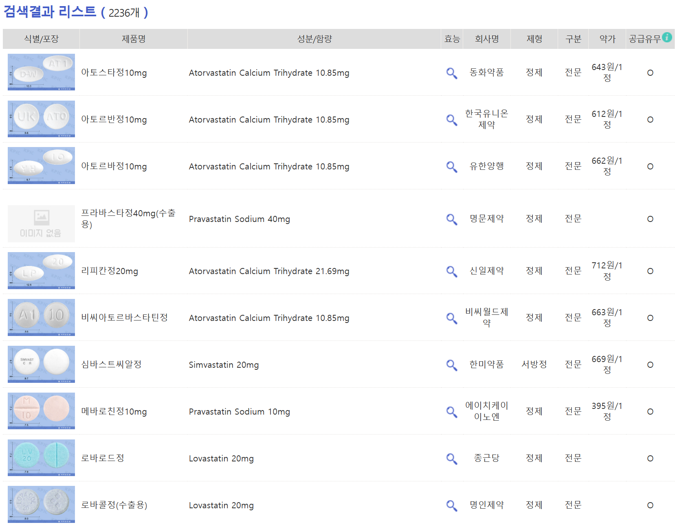This screenshot has width=675, height=527.
Task: View teal pill image of 로바로드정
Action: click(41, 458)
